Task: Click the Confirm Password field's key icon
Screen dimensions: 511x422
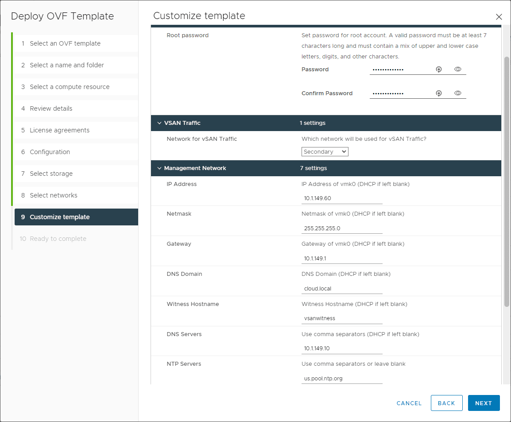Action: tap(438, 93)
